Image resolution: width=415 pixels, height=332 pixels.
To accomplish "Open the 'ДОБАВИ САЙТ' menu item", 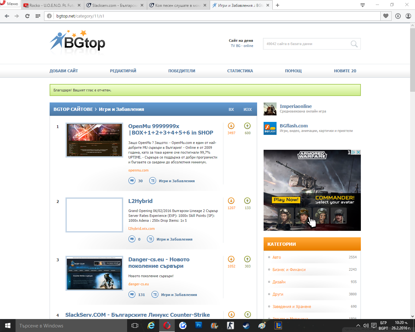I will (64, 71).
